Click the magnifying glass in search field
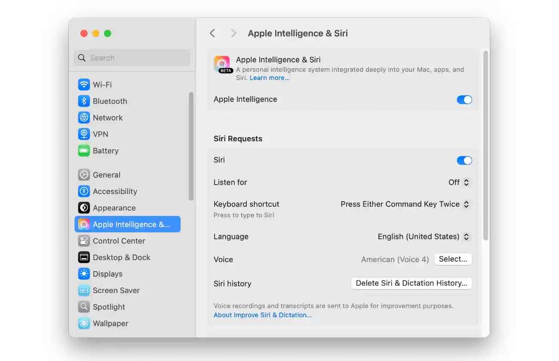Viewport: 559px width, 361px height. click(x=82, y=58)
